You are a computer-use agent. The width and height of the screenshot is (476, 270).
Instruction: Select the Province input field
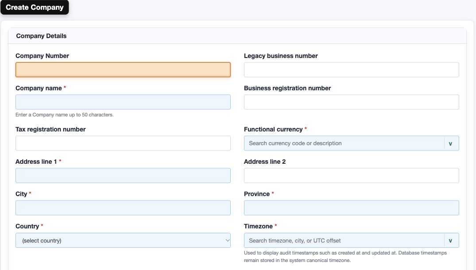tap(352, 208)
